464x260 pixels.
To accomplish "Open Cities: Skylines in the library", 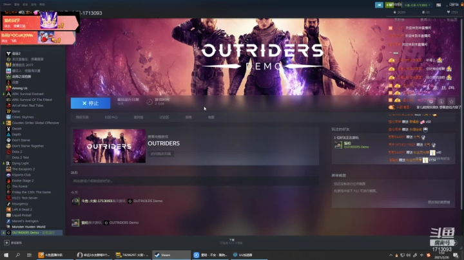I will pyautogui.click(x=23, y=117).
